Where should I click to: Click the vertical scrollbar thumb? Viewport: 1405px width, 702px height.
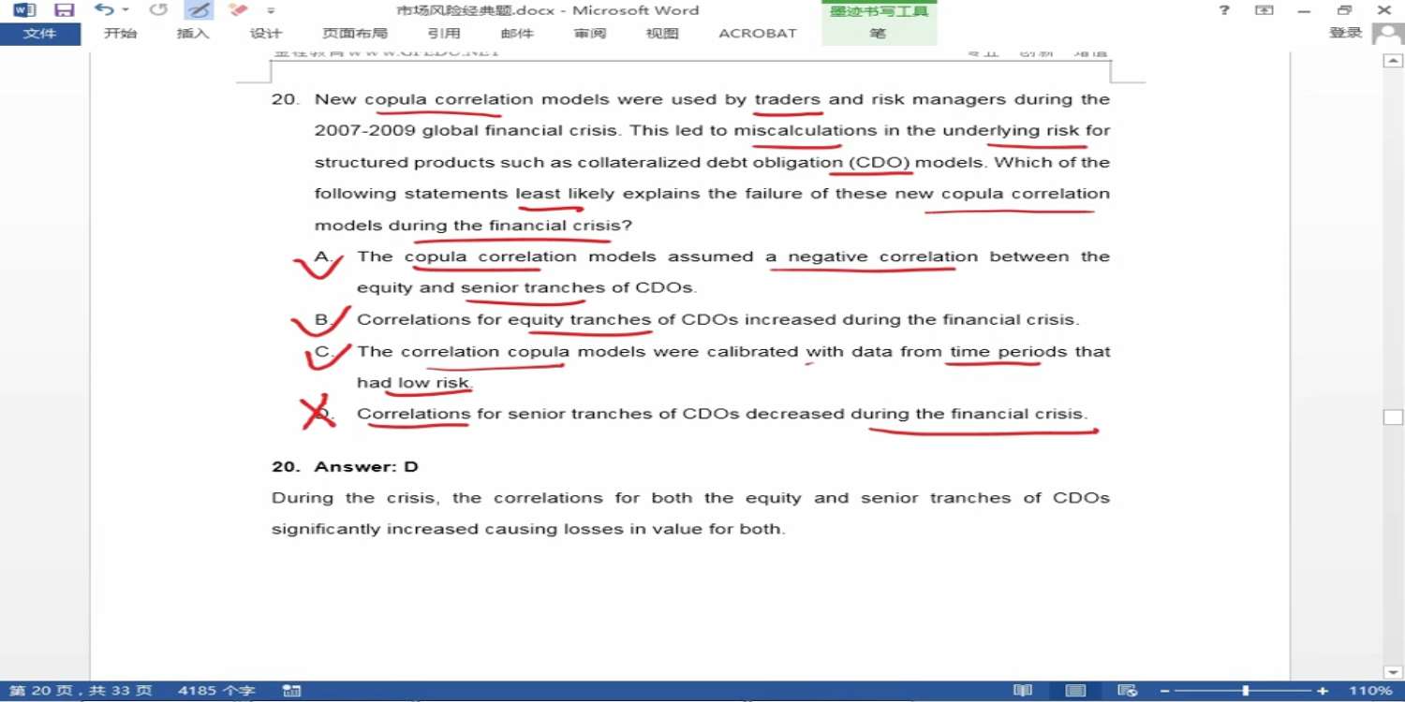[1393, 417]
